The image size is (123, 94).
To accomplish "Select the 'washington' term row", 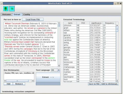I will [x=90, y=77].
